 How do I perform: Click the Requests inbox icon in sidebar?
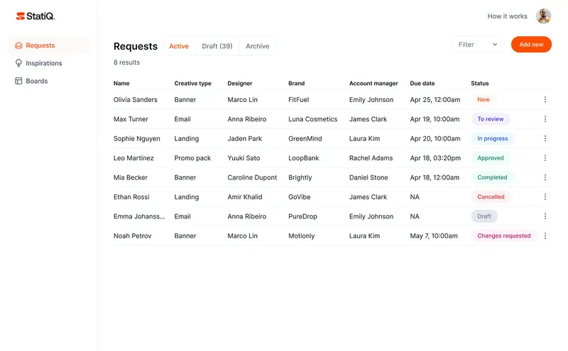(x=18, y=45)
